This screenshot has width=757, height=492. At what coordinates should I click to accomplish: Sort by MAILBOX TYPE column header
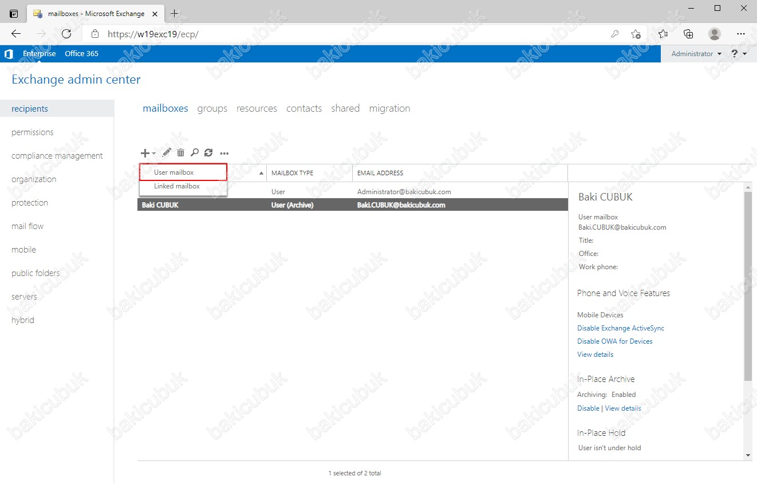pyautogui.click(x=309, y=173)
